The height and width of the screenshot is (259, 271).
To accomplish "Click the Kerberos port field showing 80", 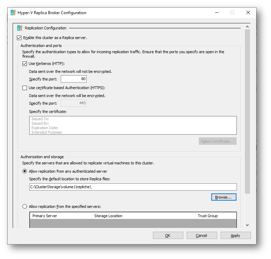I will tap(74, 79).
